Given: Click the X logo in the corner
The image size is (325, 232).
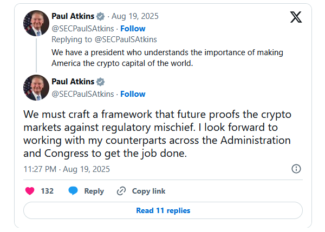Looking at the screenshot, I should 296,17.
